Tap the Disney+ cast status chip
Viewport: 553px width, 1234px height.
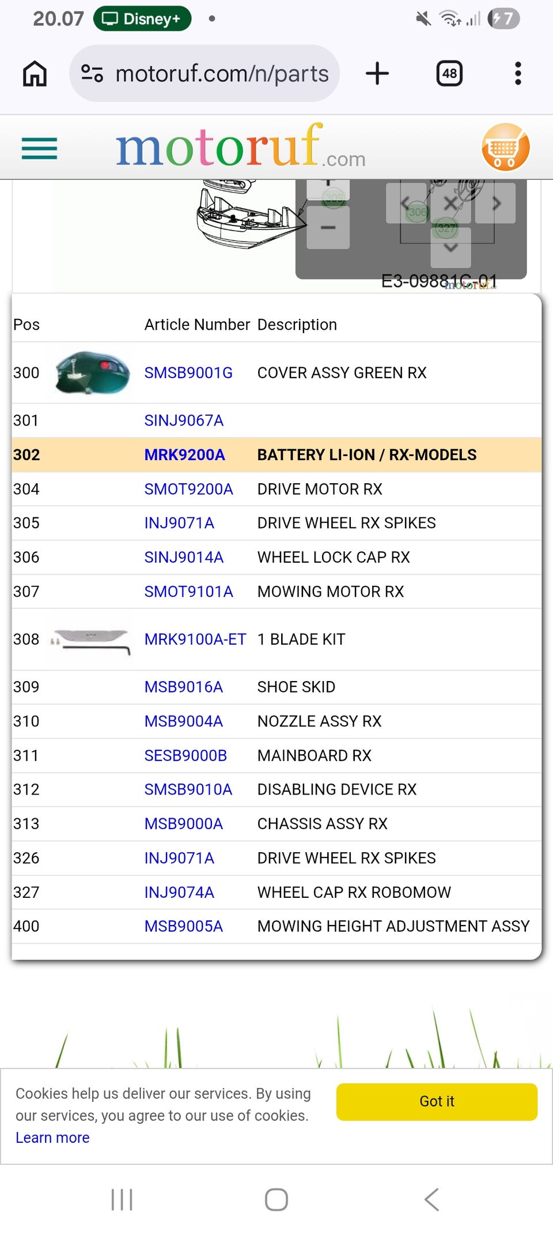click(x=142, y=18)
